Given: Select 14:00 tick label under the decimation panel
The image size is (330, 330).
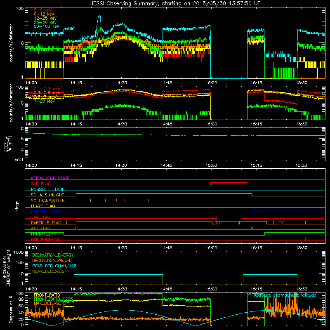Looking at the screenshot, I should pos(31,289).
